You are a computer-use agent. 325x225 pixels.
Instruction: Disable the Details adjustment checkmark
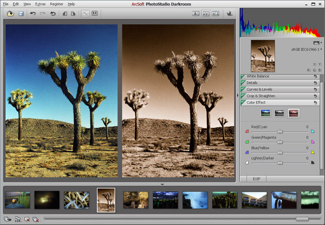tap(243, 83)
